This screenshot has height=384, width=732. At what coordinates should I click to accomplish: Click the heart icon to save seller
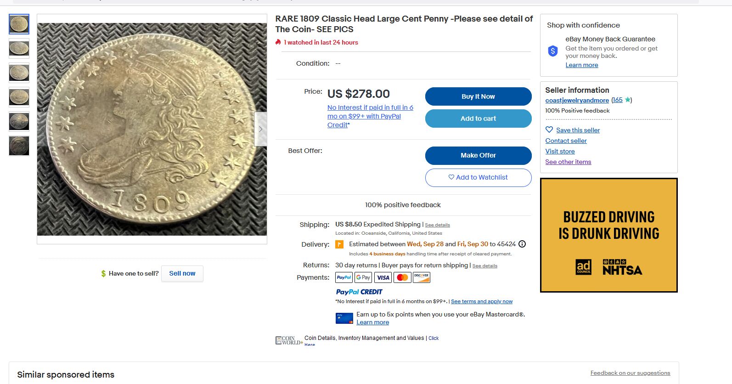click(x=549, y=130)
